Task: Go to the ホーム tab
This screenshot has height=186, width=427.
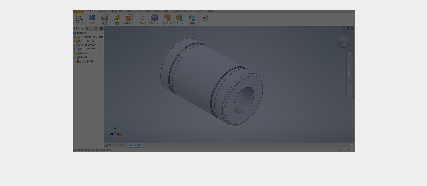Action: click(x=110, y=145)
